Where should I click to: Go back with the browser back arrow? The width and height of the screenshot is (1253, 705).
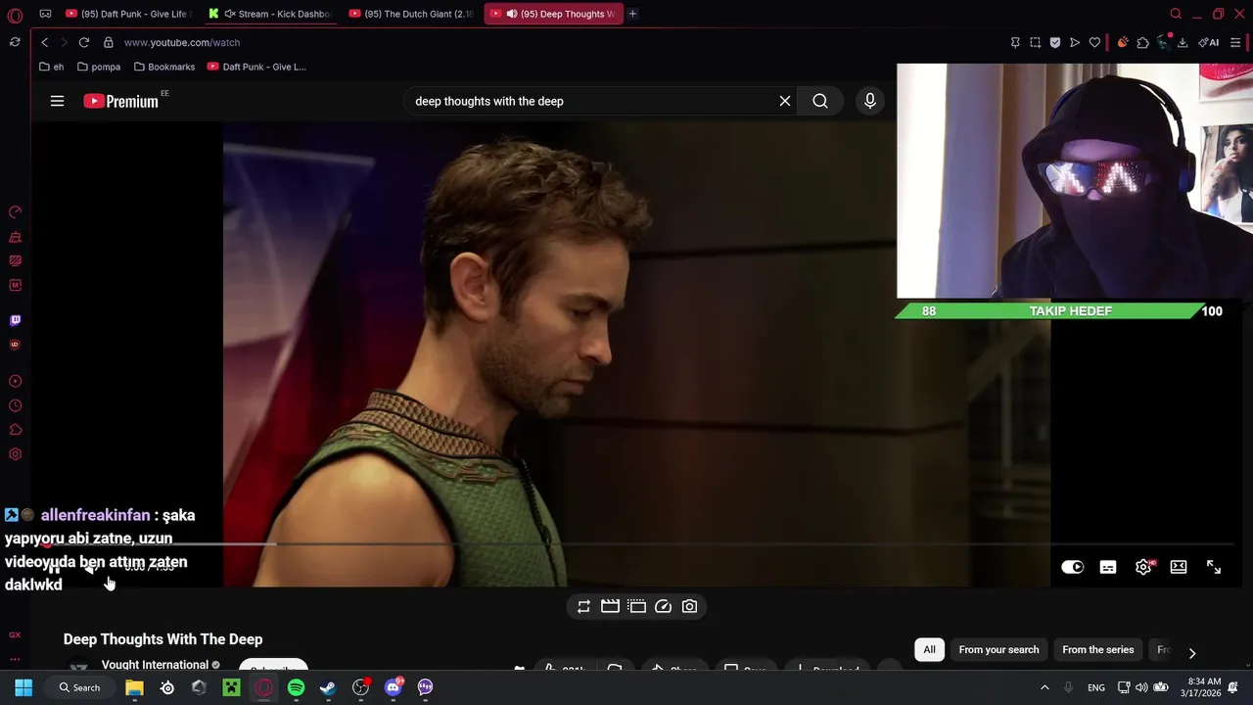(44, 42)
